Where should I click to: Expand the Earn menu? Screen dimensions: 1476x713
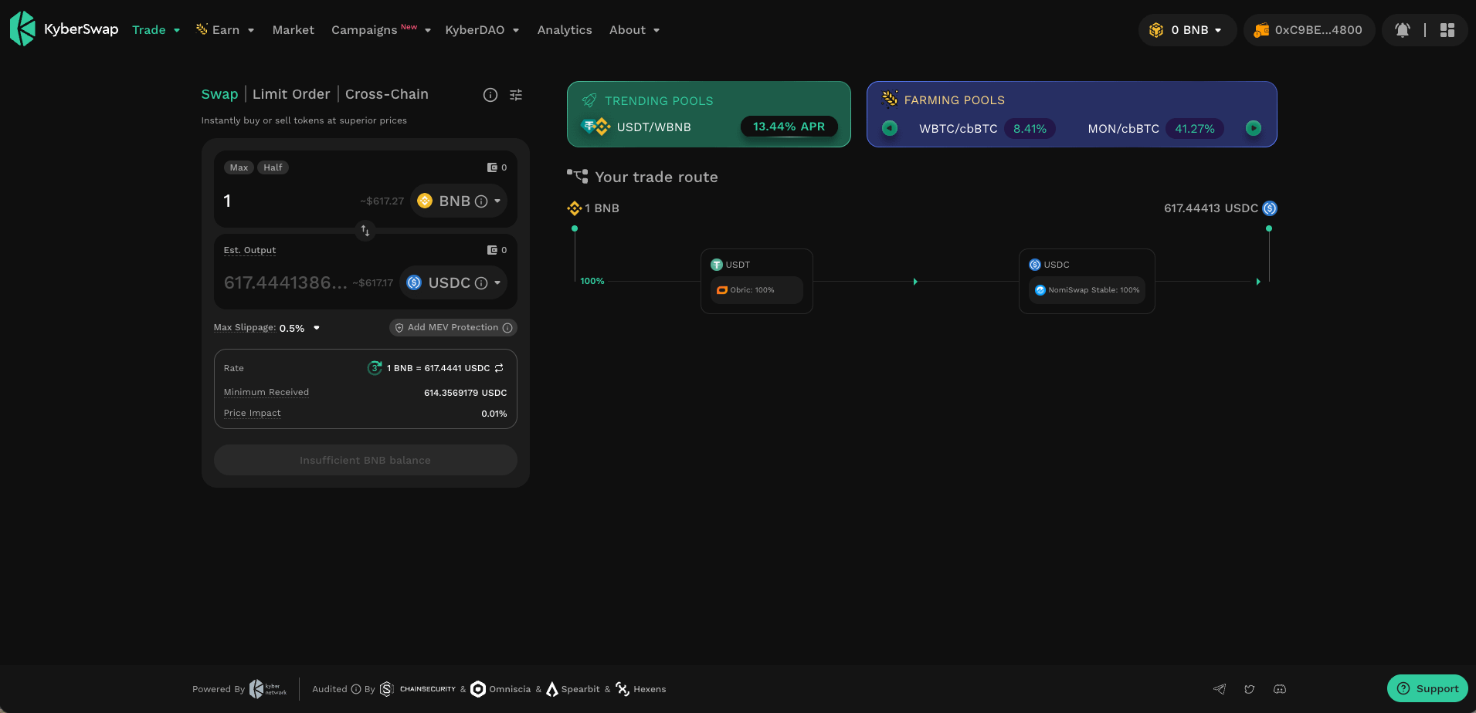[225, 30]
